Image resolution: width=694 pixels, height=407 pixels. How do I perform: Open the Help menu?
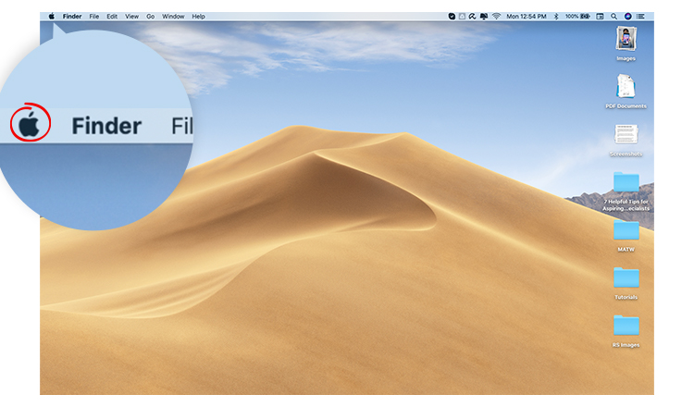tap(198, 17)
